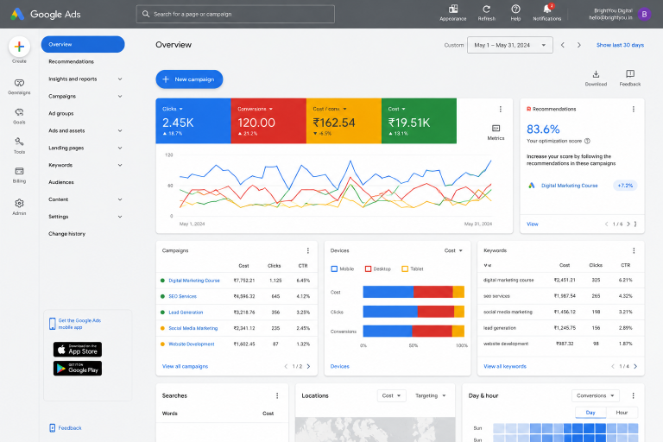The width and height of the screenshot is (663, 442).
Task: Go to previous date range arrow
Action: pos(563,45)
